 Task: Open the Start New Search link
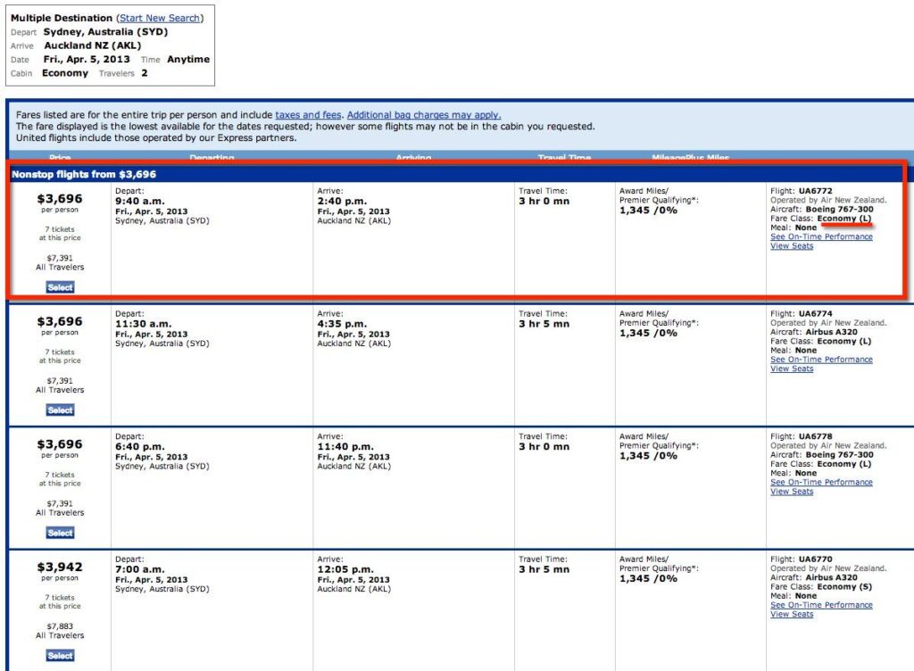click(160, 18)
